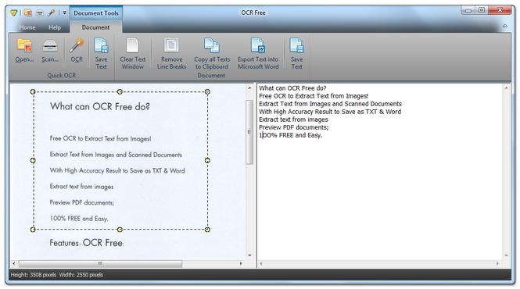
Task: Switch to the Home tab
Action: (x=27, y=27)
